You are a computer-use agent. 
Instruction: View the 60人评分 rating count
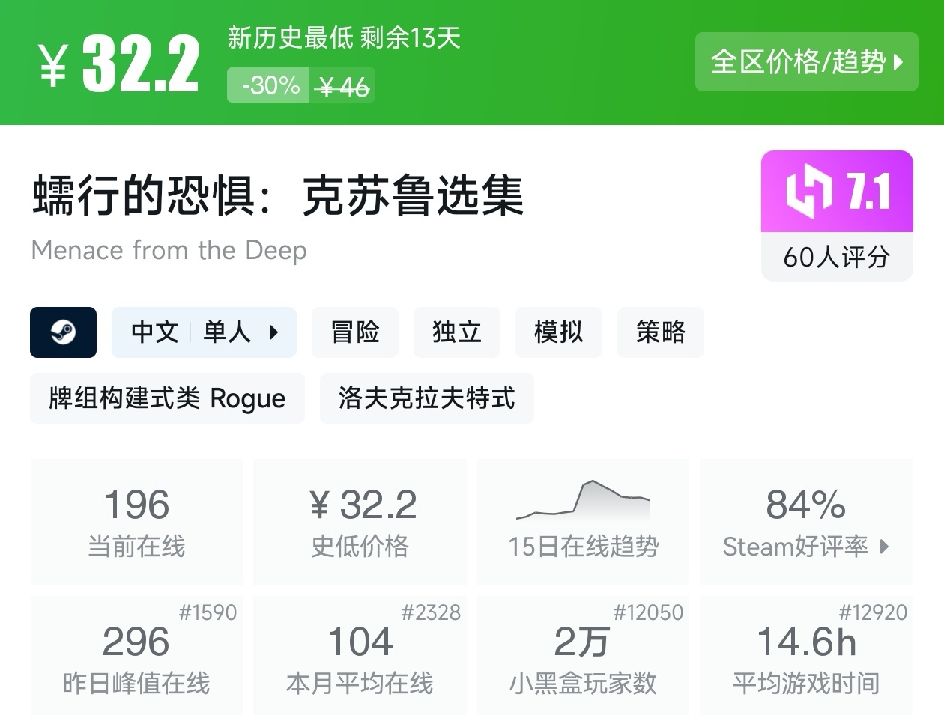[x=837, y=257]
